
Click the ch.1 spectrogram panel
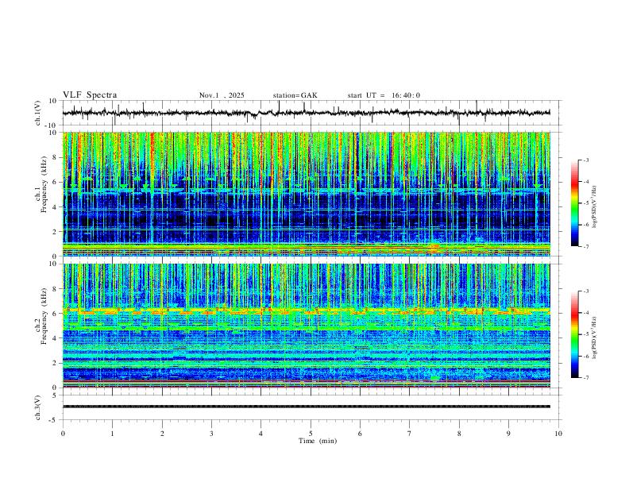(306, 194)
